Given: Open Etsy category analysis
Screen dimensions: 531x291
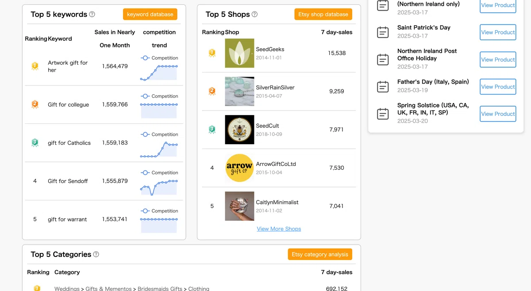Looking at the screenshot, I should point(320,254).
